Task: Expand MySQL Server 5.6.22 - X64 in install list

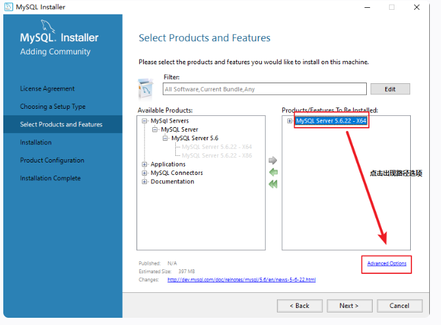Action: click(x=289, y=121)
